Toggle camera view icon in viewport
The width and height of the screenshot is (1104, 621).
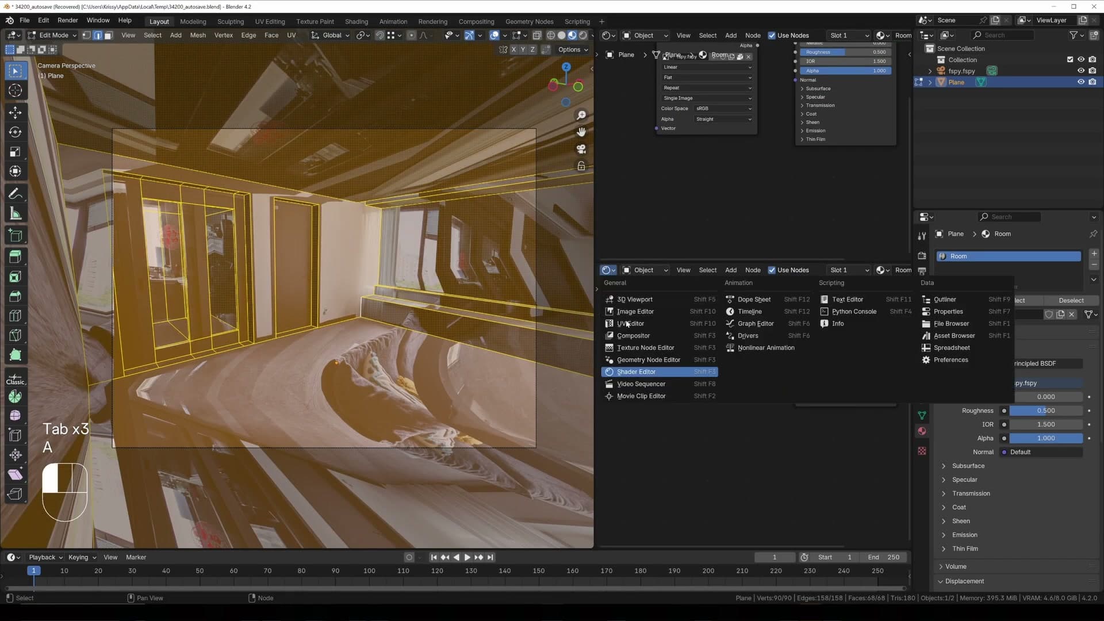[581, 149]
